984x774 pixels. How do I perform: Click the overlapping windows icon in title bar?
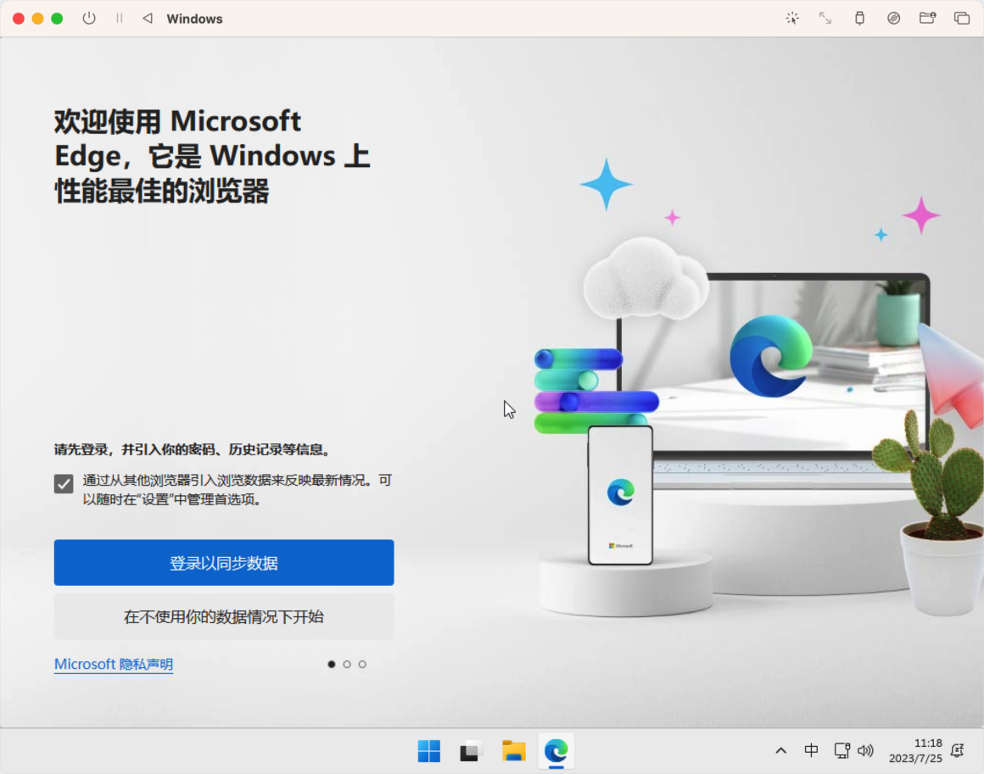click(961, 18)
